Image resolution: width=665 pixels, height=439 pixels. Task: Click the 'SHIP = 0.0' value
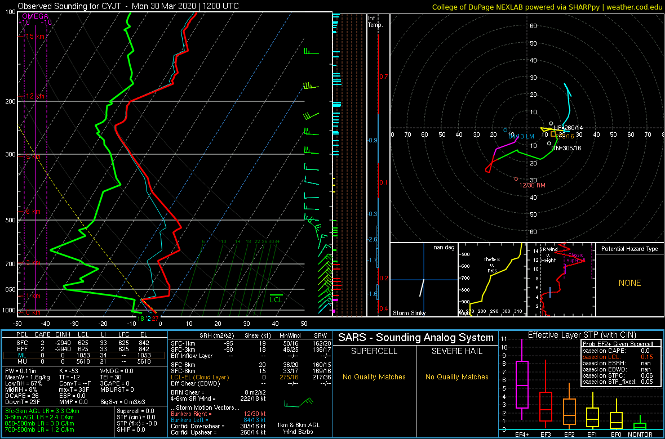tap(132, 429)
